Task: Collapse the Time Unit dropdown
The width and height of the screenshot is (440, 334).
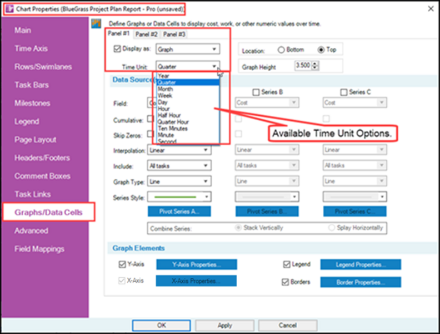Action: (x=214, y=66)
